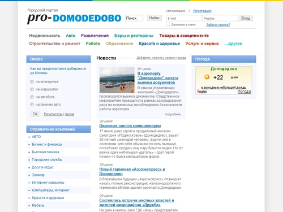Screen dimensions: 283x212
Task: Open Услуги и сервис section
Action: [x=202, y=44]
